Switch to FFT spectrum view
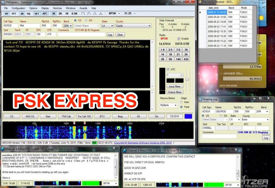The image size is (275, 188). 13,13
